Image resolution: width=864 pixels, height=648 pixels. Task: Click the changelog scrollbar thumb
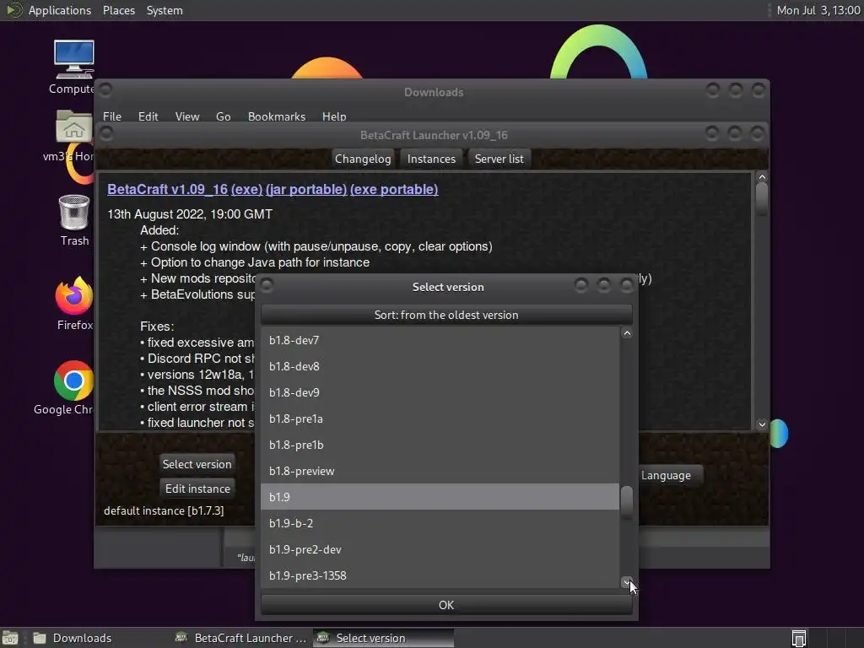tap(762, 199)
